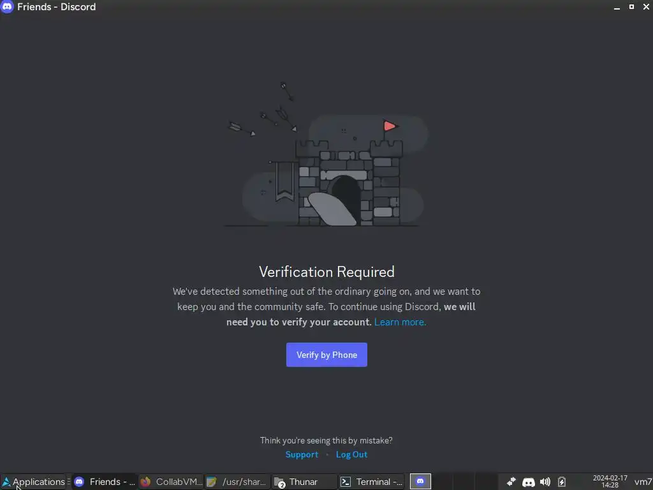
Task: Click the Verification Required heading
Action: point(326,272)
